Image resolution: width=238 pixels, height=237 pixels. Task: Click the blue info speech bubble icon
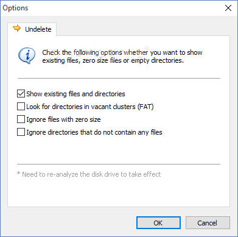point(27,56)
